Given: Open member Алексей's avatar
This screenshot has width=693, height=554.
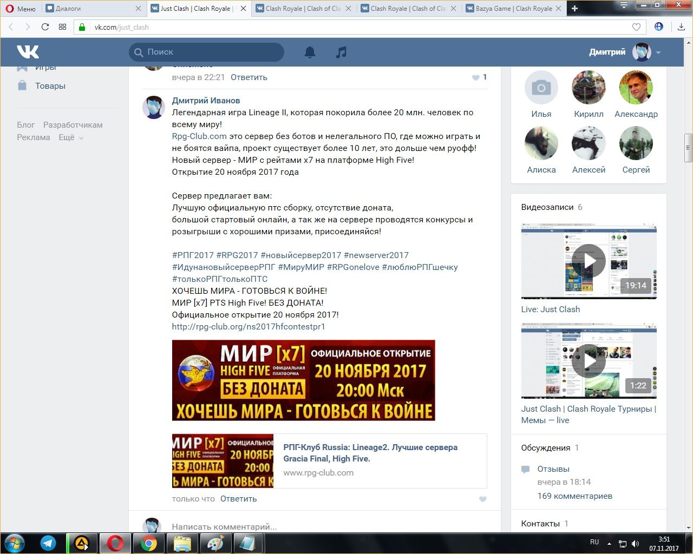Looking at the screenshot, I should 589,143.
